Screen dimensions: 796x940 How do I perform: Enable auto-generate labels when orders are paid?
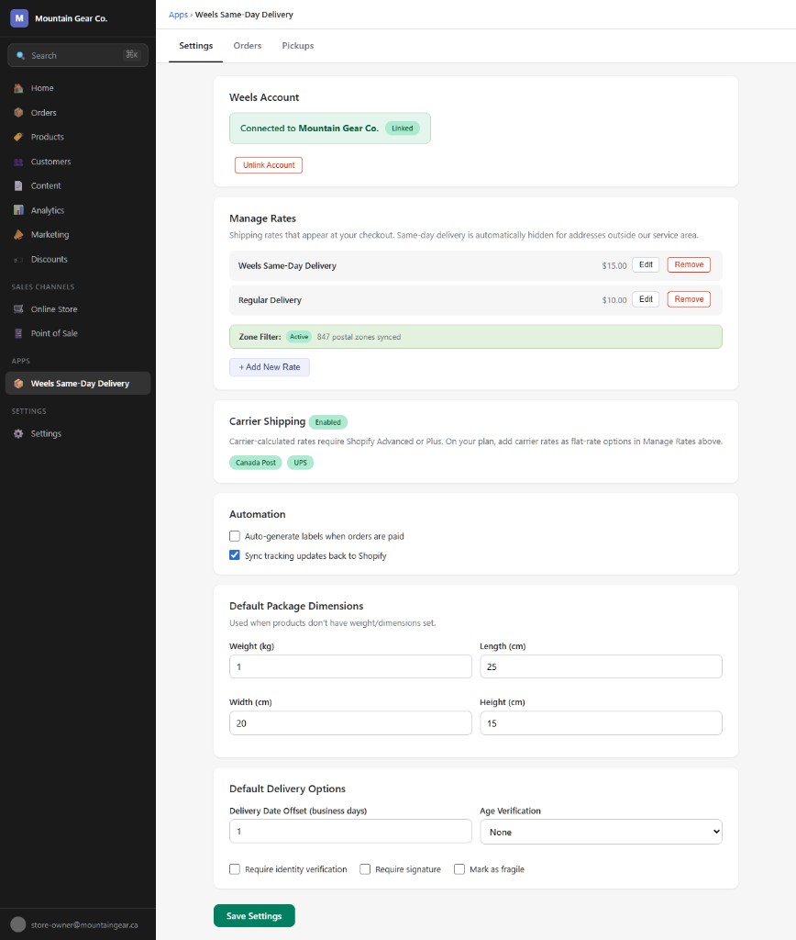coord(235,535)
